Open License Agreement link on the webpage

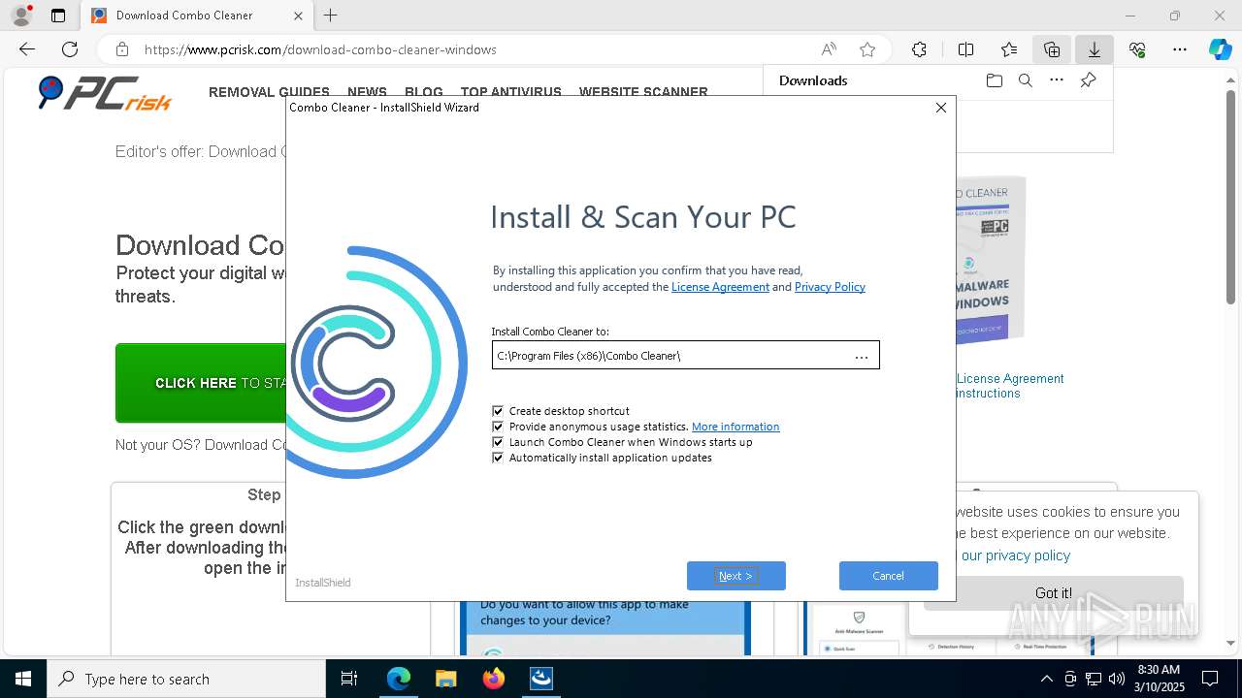click(x=1010, y=379)
